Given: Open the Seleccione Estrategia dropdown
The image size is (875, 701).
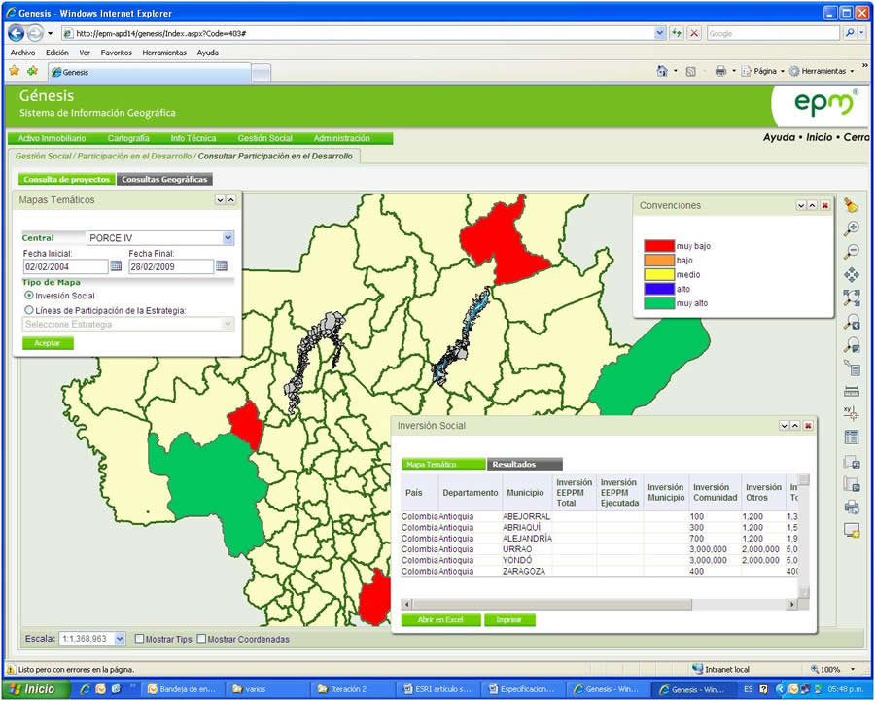Looking at the screenshot, I should point(227,325).
